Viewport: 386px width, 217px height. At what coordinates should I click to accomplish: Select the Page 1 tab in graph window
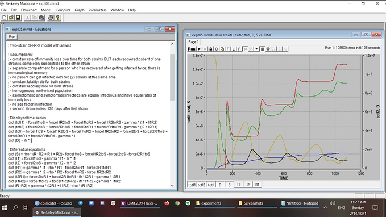193,42
